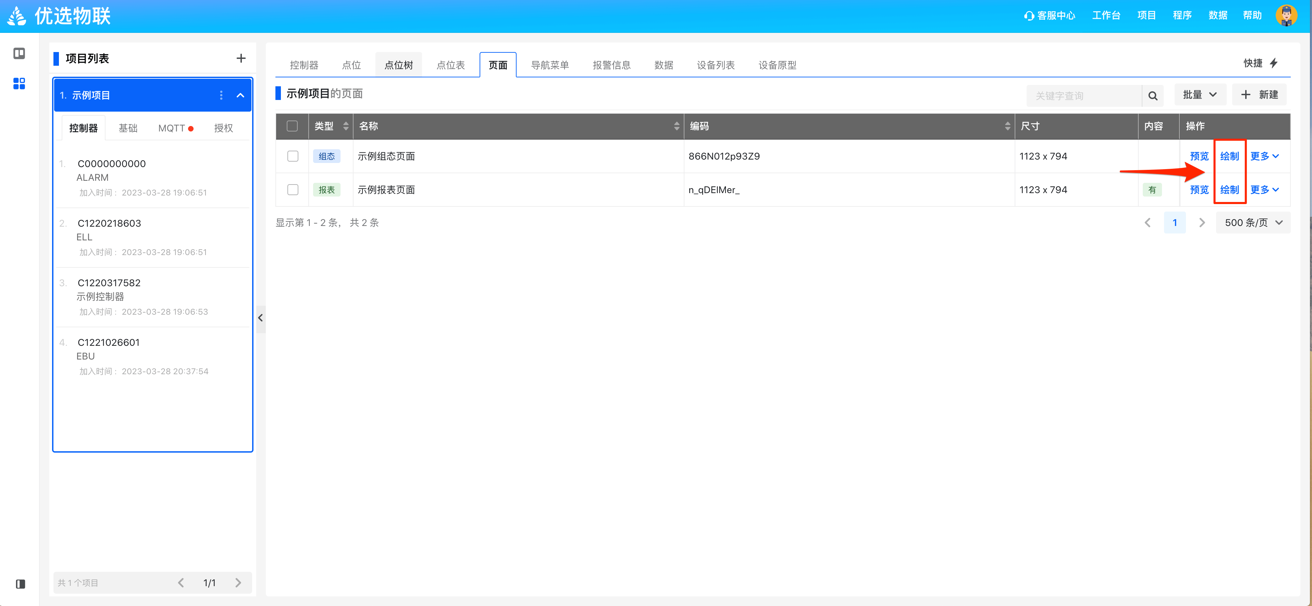This screenshot has width=1312, height=606.
Task: Go to next table page
Action: point(1202,223)
